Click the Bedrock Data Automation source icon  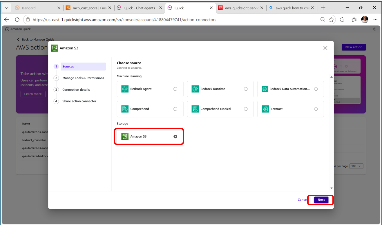pos(265,89)
